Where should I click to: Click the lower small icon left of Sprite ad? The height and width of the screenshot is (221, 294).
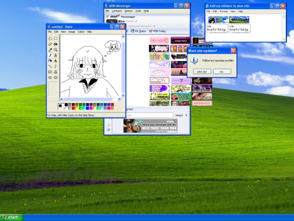108,130
